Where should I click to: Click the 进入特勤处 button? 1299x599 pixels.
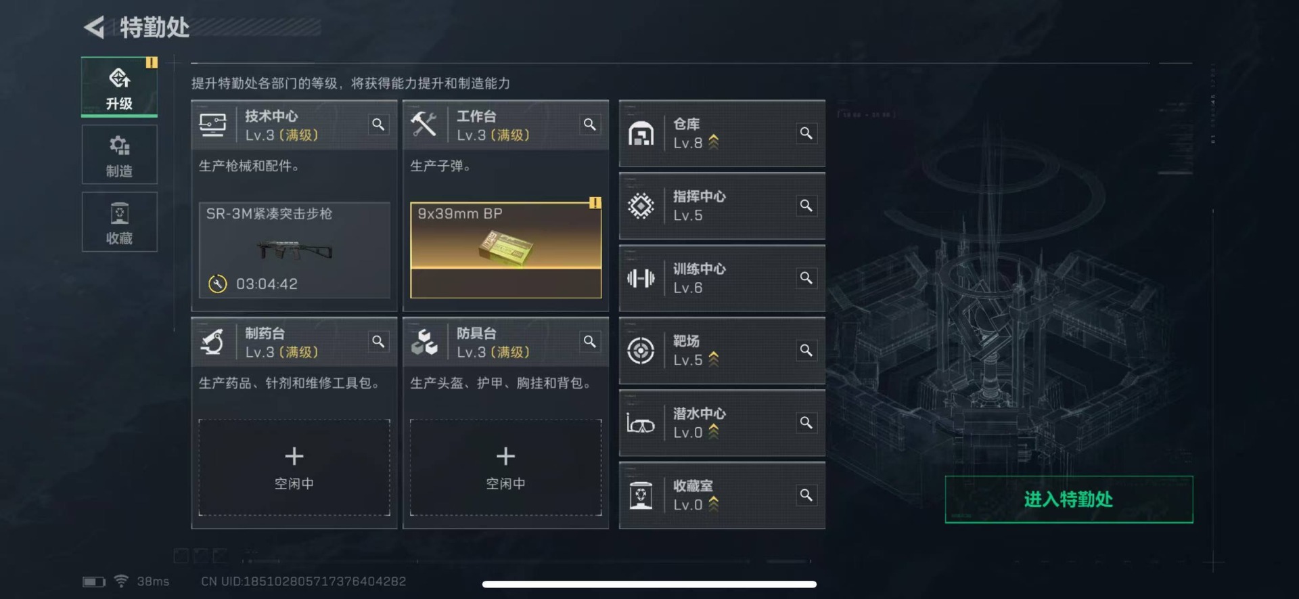1068,500
